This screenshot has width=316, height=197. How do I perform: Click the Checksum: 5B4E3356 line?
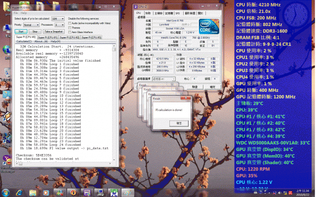[34, 156]
